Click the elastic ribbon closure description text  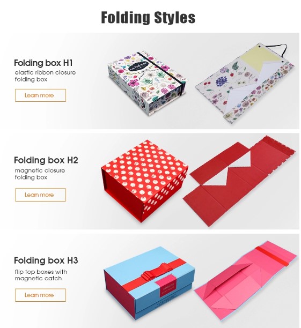tap(45, 76)
